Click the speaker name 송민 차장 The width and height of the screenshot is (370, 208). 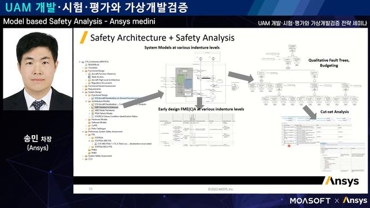(x=38, y=139)
